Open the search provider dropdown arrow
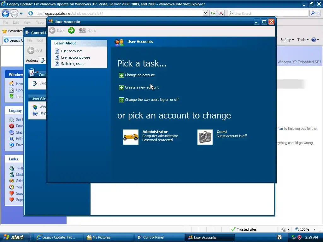323x242 pixels. click(318, 13)
